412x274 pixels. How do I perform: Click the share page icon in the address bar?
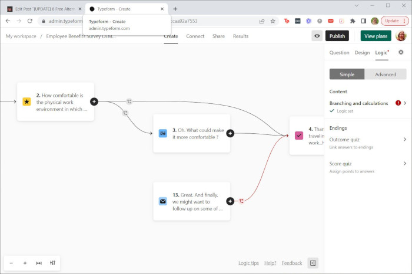(x=262, y=21)
